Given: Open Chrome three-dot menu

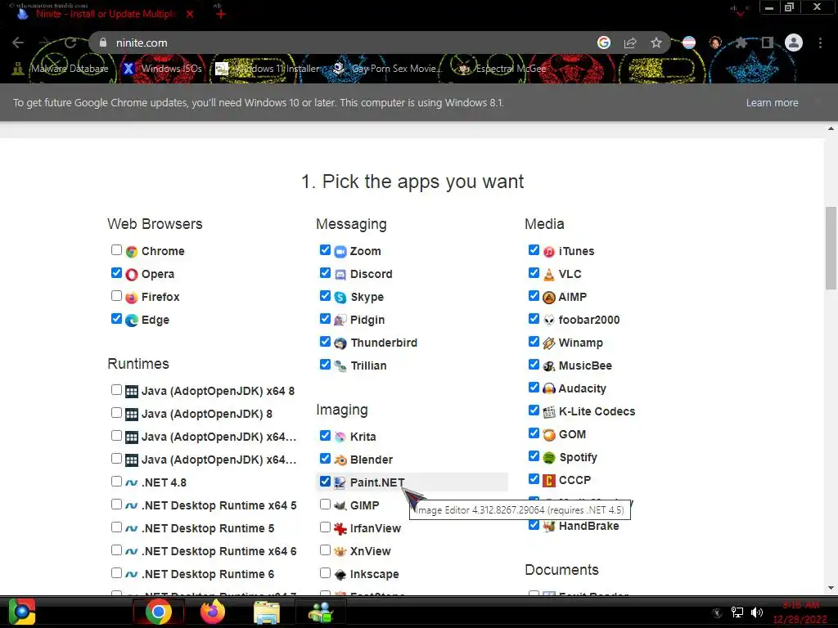Looking at the screenshot, I should [820, 43].
